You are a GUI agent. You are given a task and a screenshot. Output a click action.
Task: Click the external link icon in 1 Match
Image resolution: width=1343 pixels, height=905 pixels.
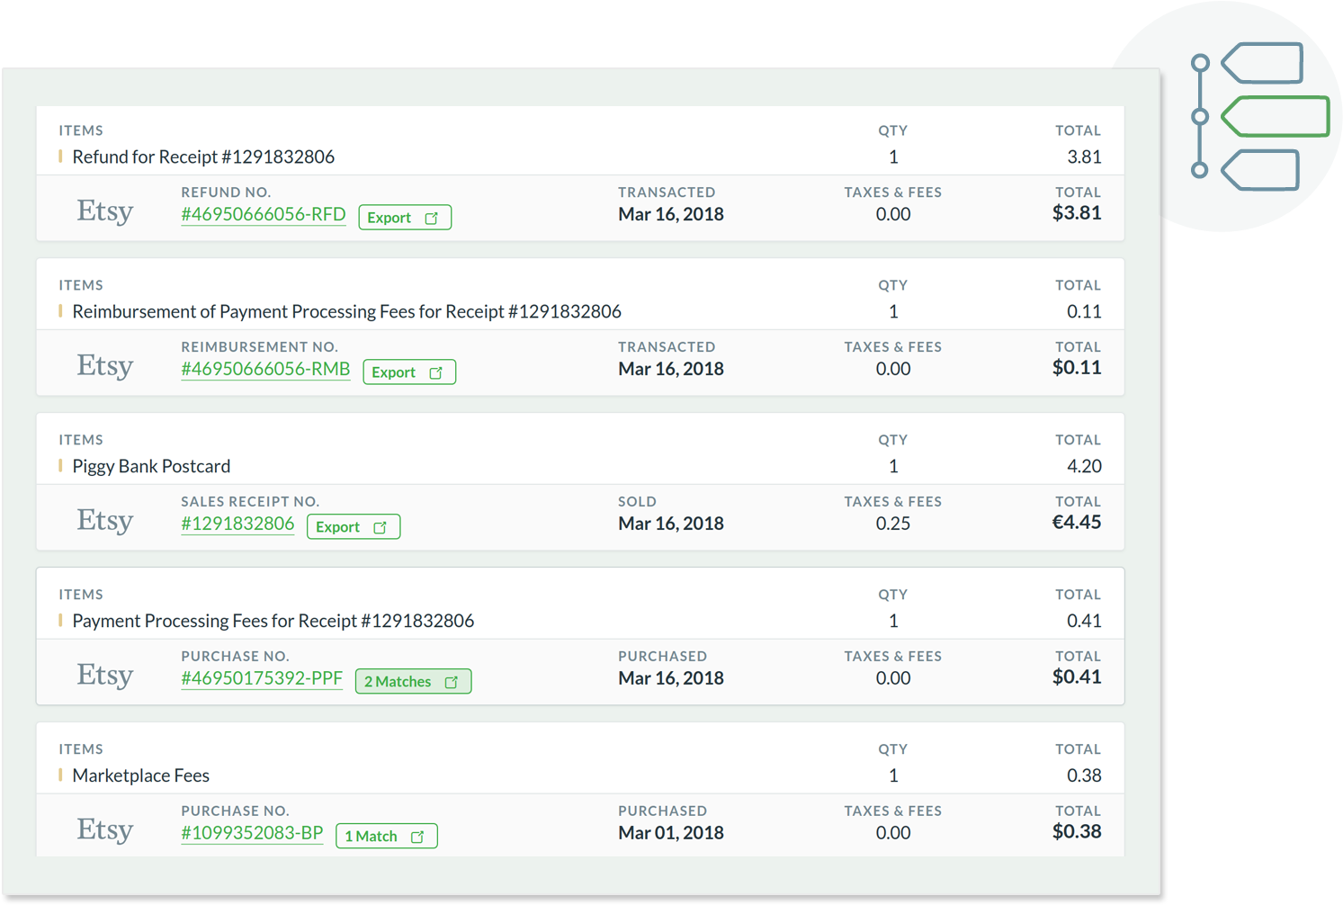point(417,837)
